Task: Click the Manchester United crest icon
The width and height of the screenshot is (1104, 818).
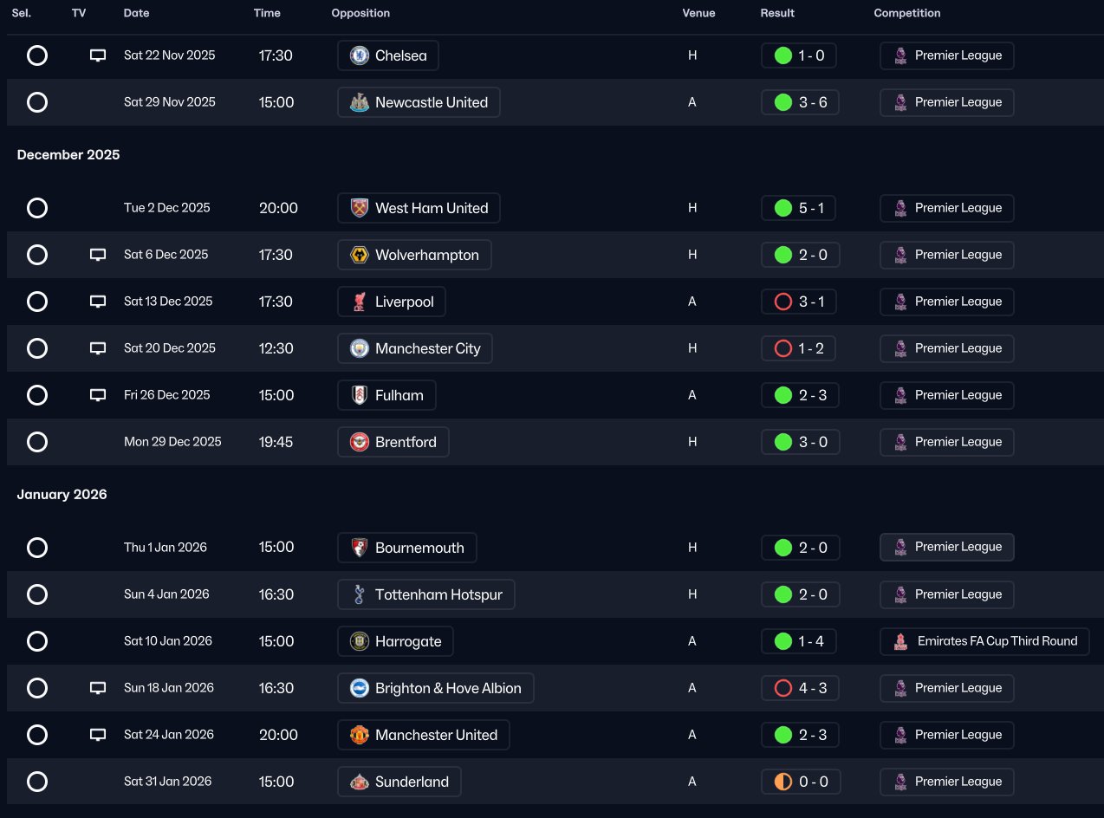Action: coord(359,735)
